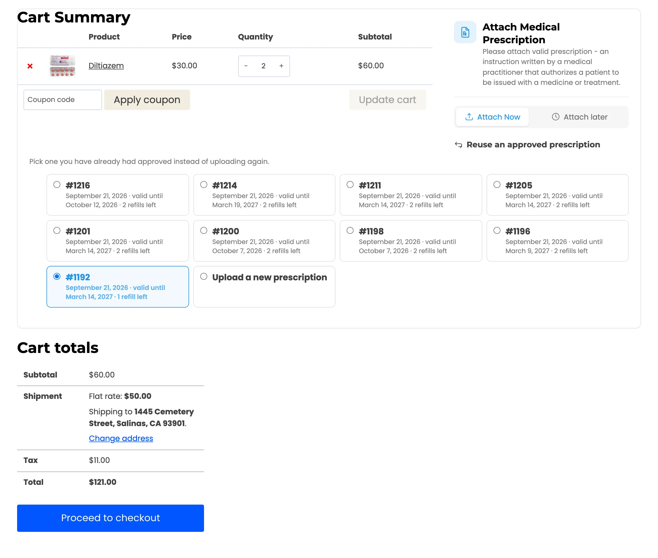Click the reuse arrow icon beside approved prescription
Image resolution: width=658 pixels, height=558 pixels.
[459, 145]
